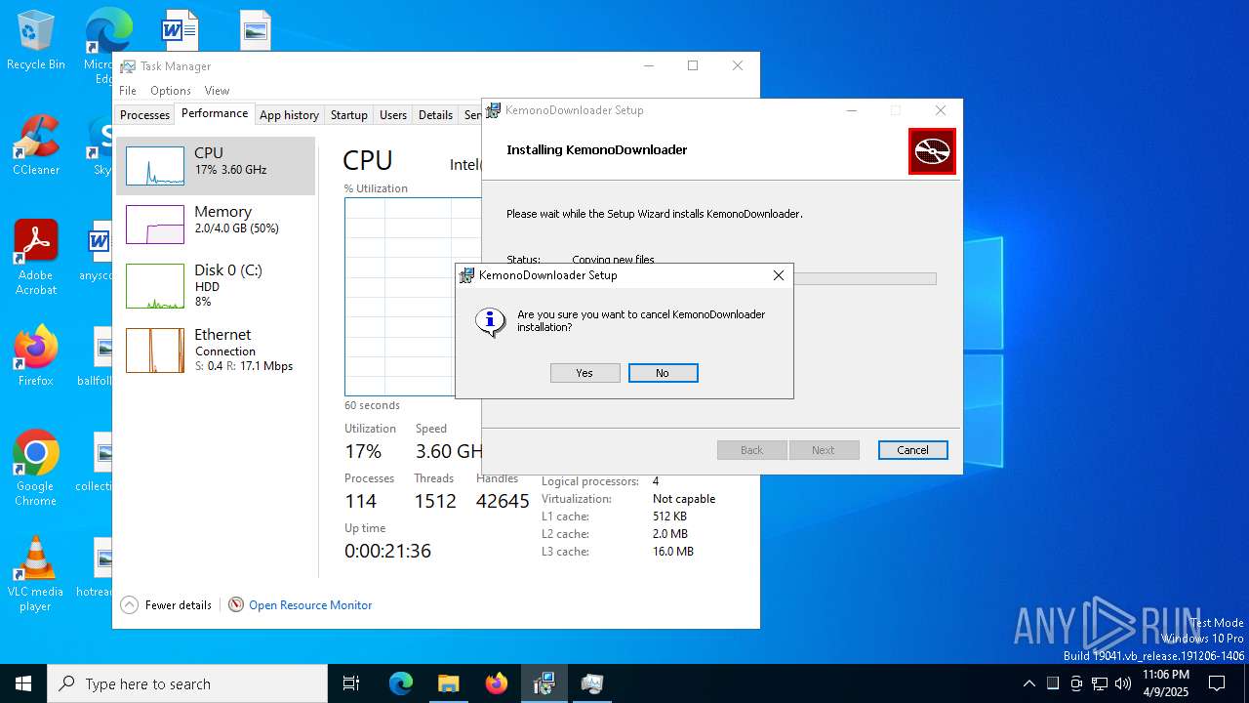Launch Firefox from the taskbar
This screenshot has height=703, width=1249.
pos(497,683)
